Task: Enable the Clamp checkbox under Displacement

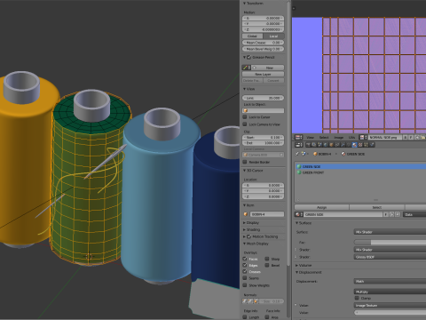Action: point(357,298)
